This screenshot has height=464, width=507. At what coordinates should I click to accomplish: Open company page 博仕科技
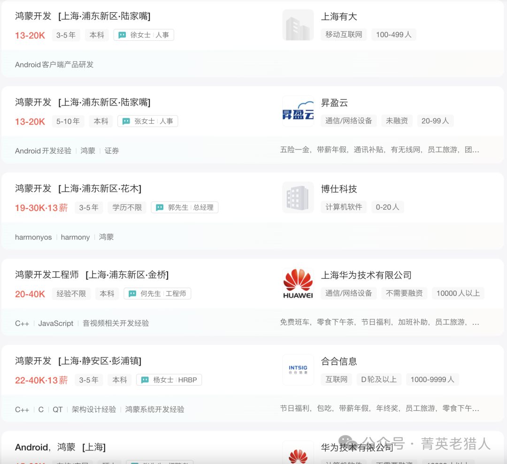point(339,189)
